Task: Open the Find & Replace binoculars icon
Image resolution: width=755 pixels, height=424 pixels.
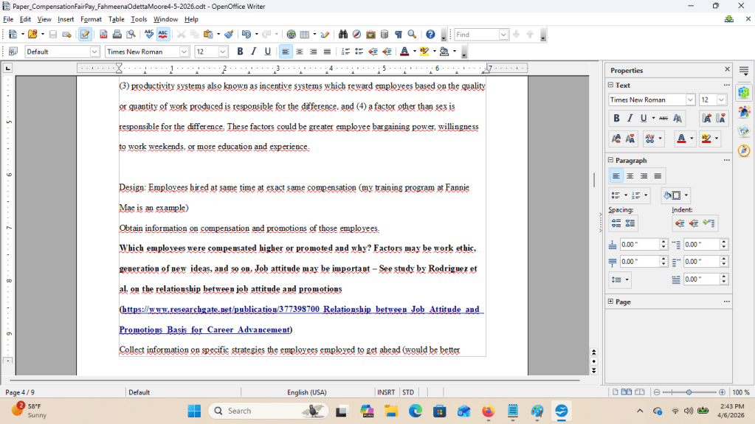Action: click(x=342, y=35)
